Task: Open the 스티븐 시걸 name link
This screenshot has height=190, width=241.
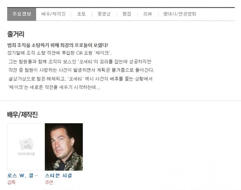Action: pos(59,176)
